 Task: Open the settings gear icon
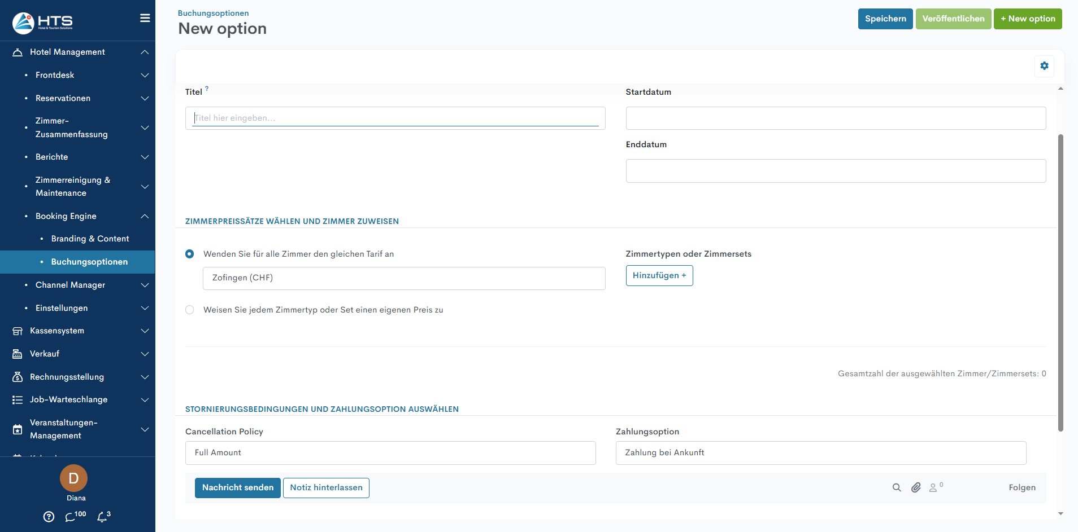(1044, 66)
